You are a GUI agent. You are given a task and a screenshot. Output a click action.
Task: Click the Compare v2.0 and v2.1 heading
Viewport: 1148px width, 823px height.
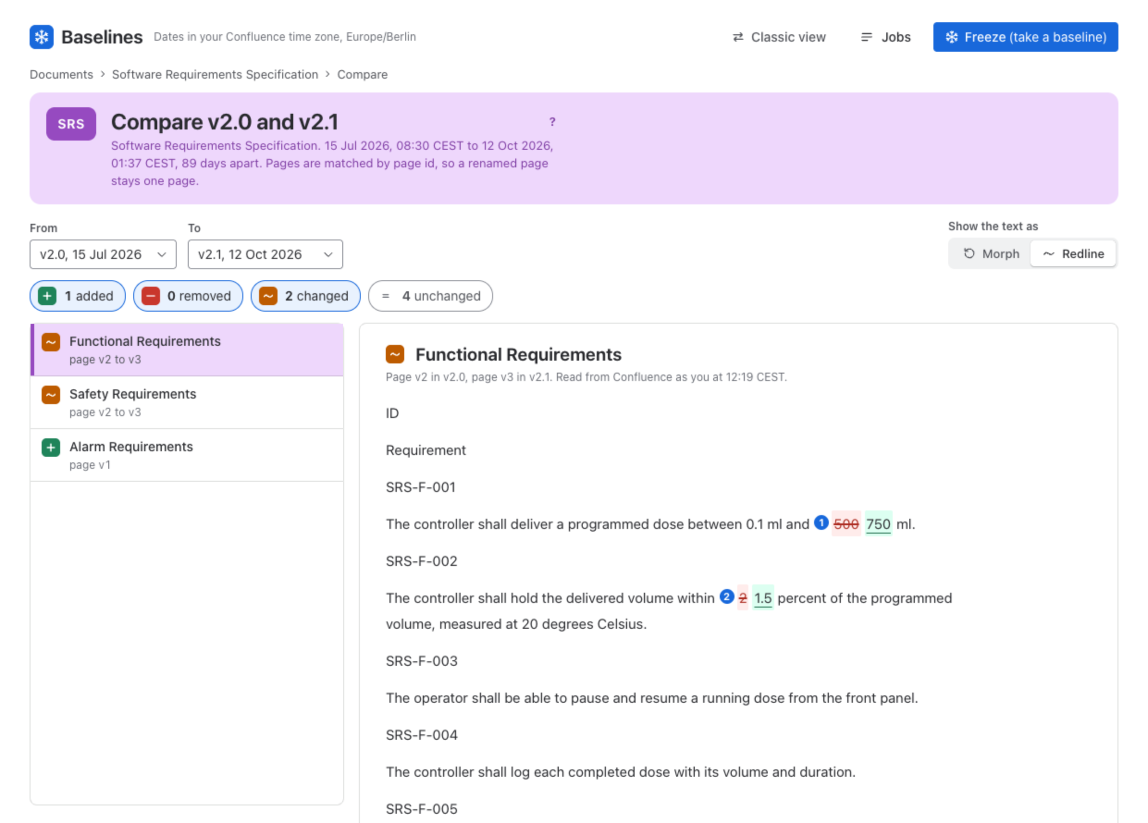tap(225, 122)
